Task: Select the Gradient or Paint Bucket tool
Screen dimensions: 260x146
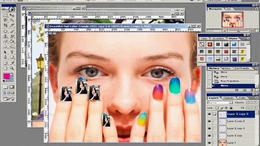Action: pyautogui.click(x=12, y=41)
